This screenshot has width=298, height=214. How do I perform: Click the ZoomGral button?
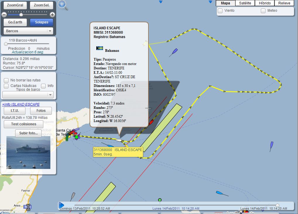(x=15, y=5)
